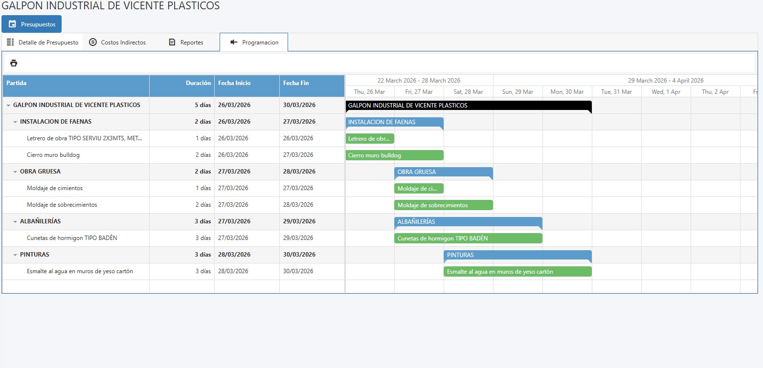This screenshot has width=763, height=368.
Task: Collapse the PINTURAS group
Action: [x=15, y=255]
